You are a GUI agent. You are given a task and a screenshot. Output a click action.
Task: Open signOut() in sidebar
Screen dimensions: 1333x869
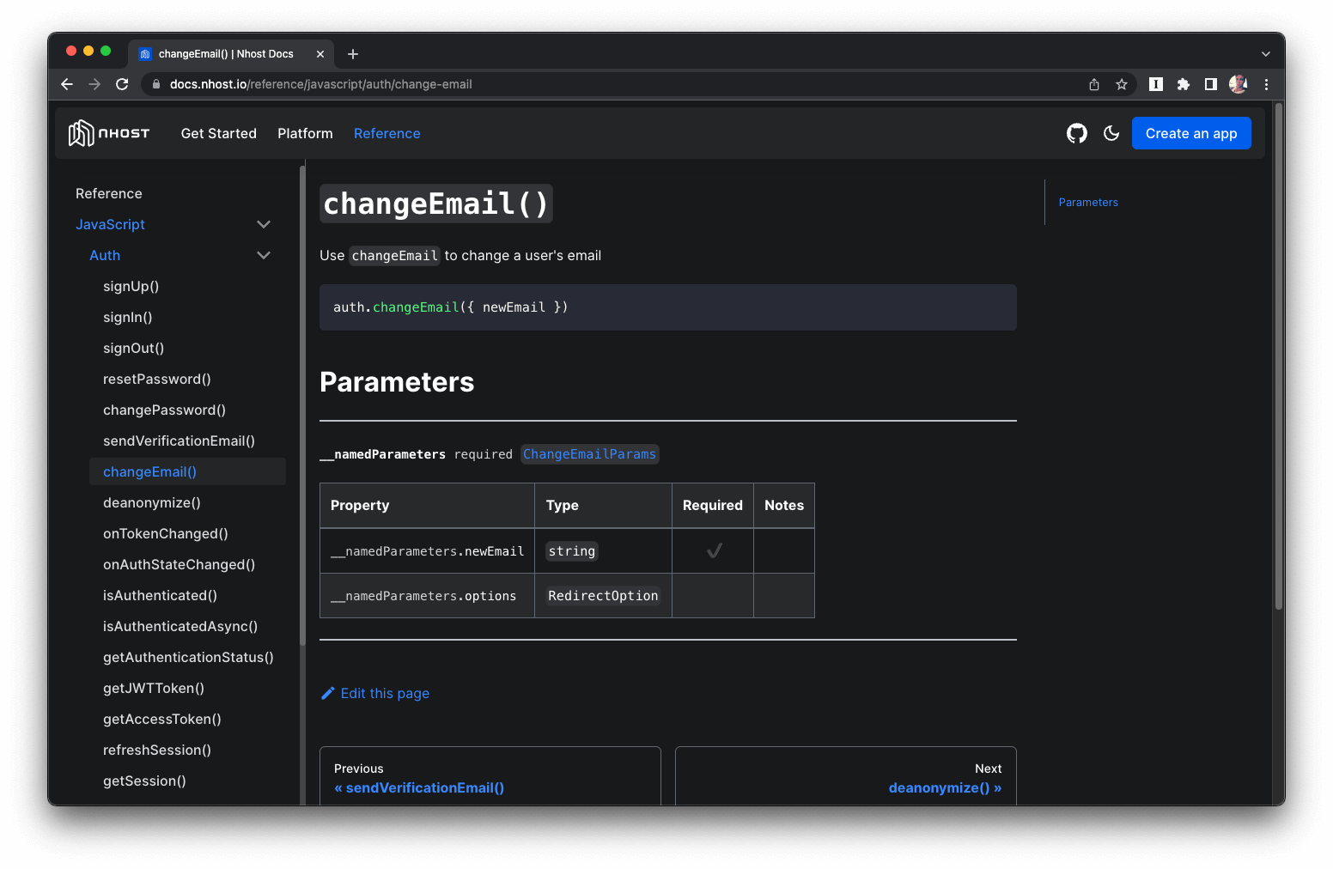(133, 348)
